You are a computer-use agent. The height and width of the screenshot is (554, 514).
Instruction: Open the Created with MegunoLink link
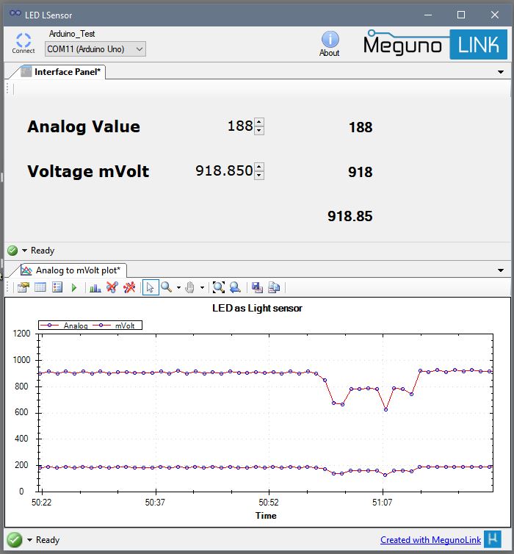(x=430, y=540)
